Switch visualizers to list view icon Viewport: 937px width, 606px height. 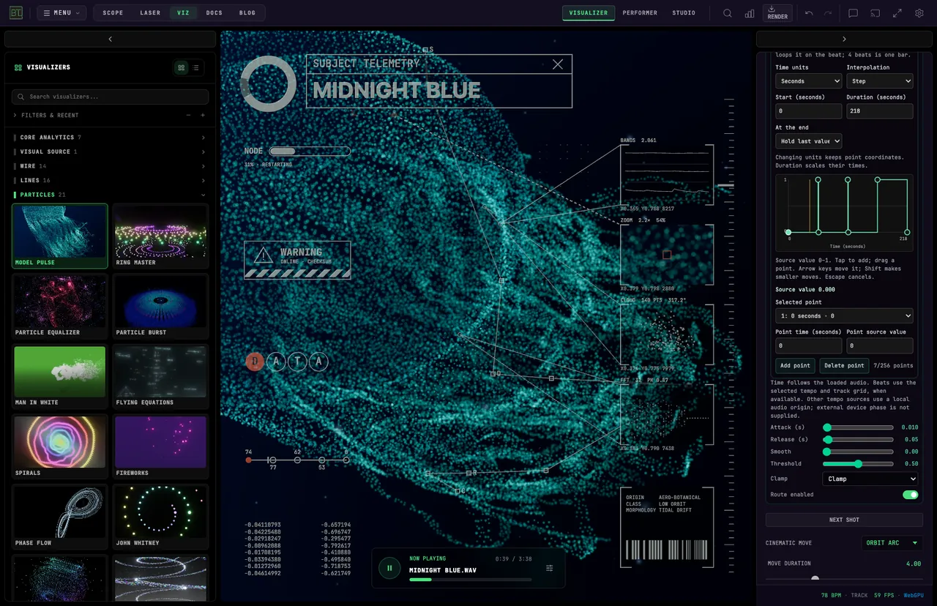coord(196,67)
